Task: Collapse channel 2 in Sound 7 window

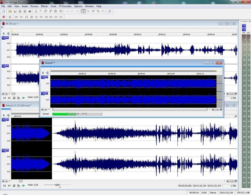Action: click(x=47, y=93)
